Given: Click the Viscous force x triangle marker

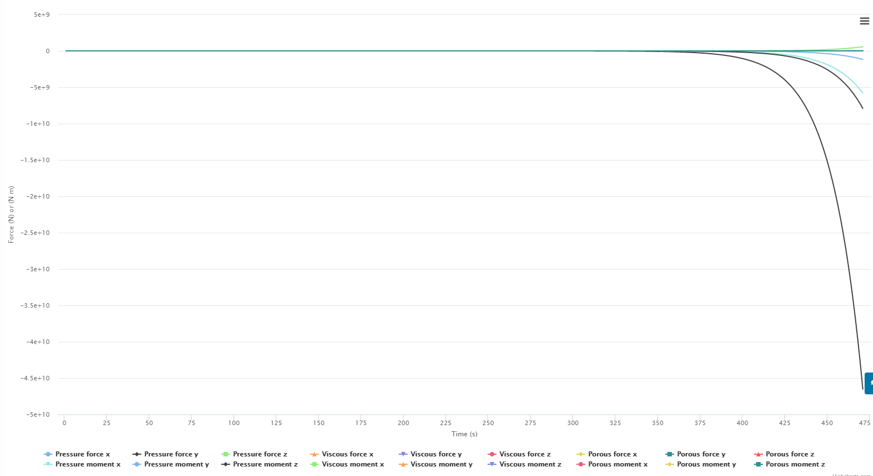Looking at the screenshot, I should pyautogui.click(x=314, y=454).
